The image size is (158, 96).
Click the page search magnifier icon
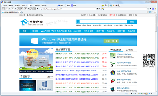tap(78, 22)
